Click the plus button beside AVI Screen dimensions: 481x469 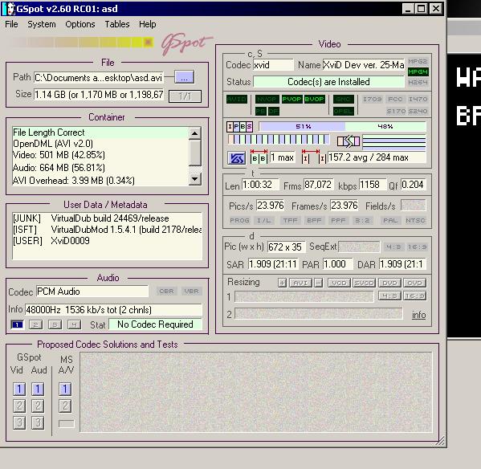coord(282,283)
